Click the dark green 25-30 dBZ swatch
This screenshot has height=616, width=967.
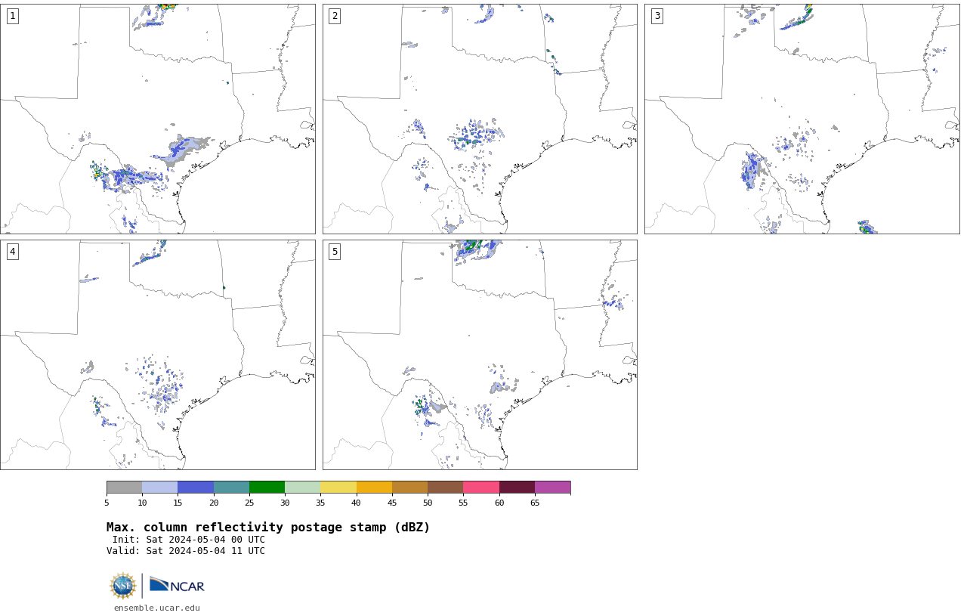(267, 487)
